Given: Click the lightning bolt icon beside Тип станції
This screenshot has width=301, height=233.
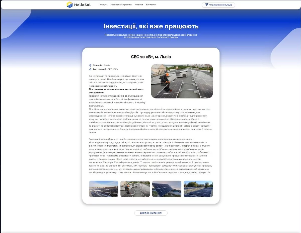Looking at the screenshot, I should [90, 69].
